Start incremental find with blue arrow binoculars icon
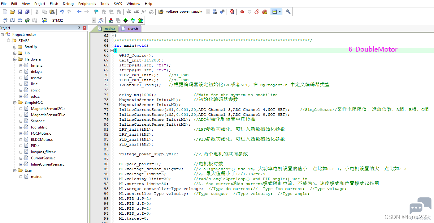The image size is (434, 223). point(222,12)
